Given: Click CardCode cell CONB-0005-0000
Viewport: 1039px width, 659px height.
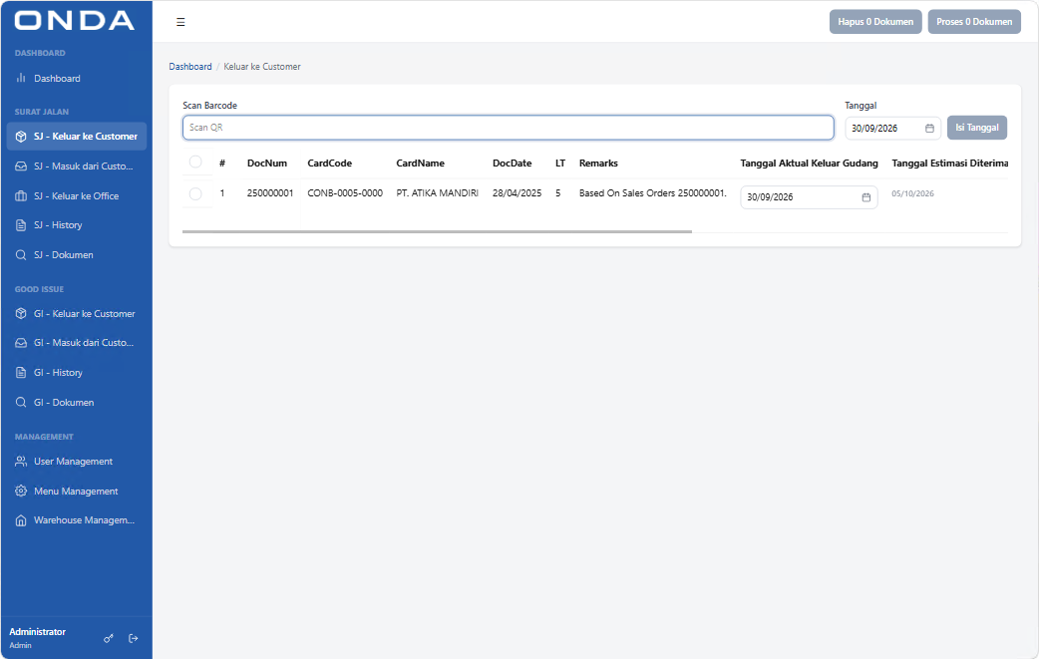Looking at the screenshot, I should (x=345, y=193).
